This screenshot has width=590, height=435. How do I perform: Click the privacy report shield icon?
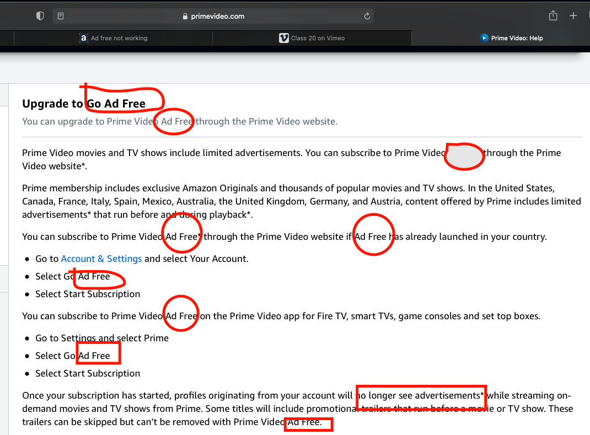[x=40, y=16]
